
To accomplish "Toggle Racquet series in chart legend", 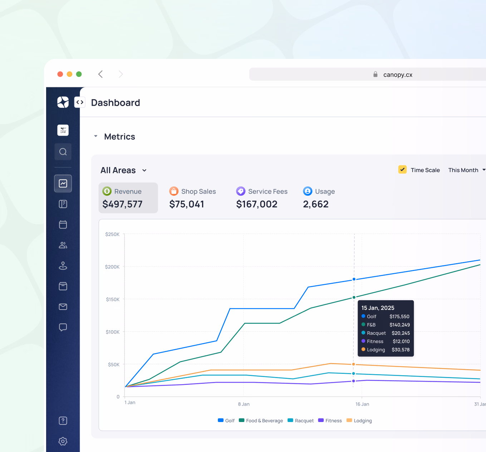I will (301, 421).
